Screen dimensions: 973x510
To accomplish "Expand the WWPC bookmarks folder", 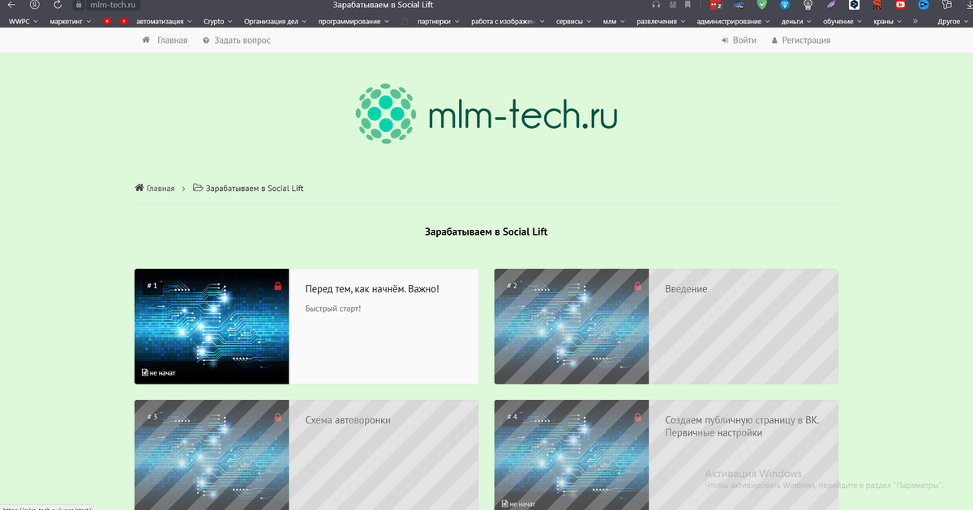I will click(24, 22).
